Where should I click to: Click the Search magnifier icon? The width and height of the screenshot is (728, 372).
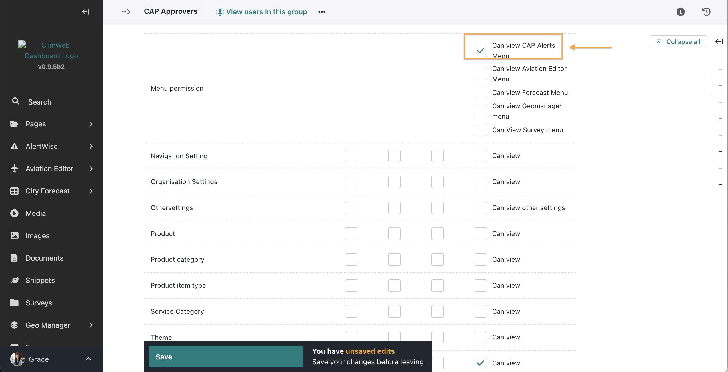tap(16, 101)
